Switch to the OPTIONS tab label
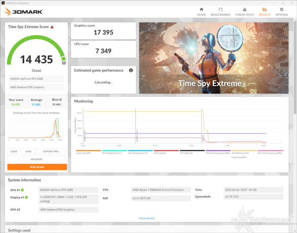297x233 pixels. click(x=282, y=15)
